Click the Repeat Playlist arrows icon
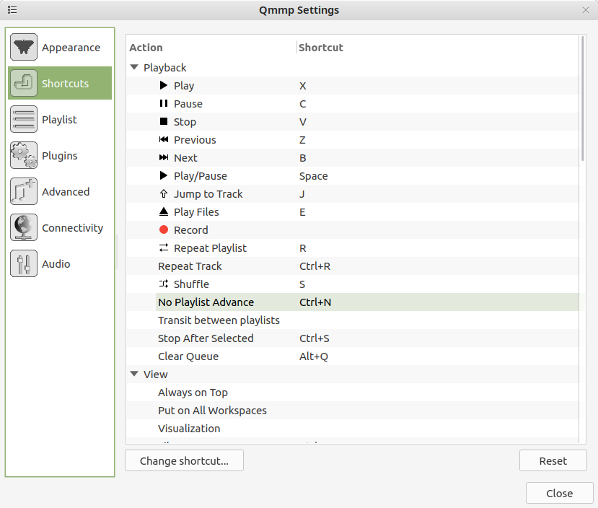The height and width of the screenshot is (508, 598). pyautogui.click(x=164, y=248)
